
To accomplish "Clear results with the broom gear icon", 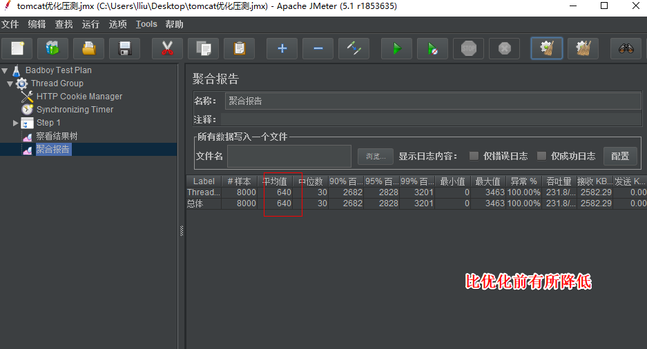I will pyautogui.click(x=547, y=48).
